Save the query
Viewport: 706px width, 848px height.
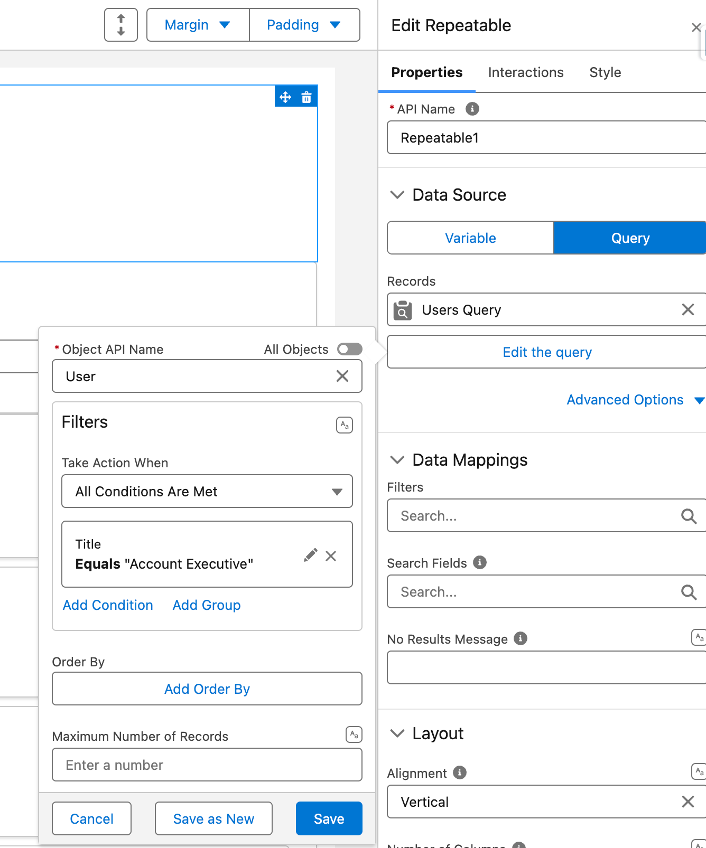click(x=329, y=818)
